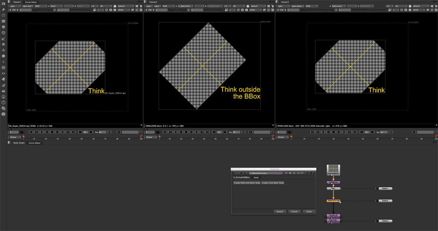Toggle clipping warning (IP) icon in Viewer1
This screenshot has width=438, height=231.
pyautogui.click(x=133, y=10)
